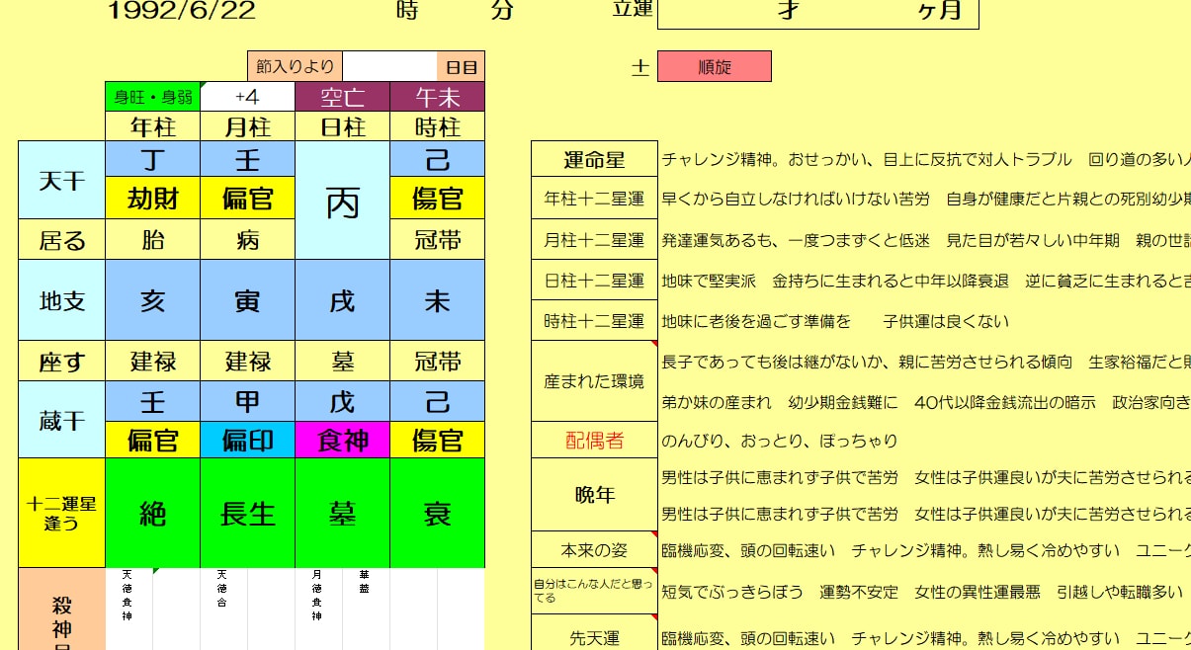This screenshot has height=650, width=1191.
Task: Click the large 丙 day stem cell
Action: pyautogui.click(x=342, y=201)
